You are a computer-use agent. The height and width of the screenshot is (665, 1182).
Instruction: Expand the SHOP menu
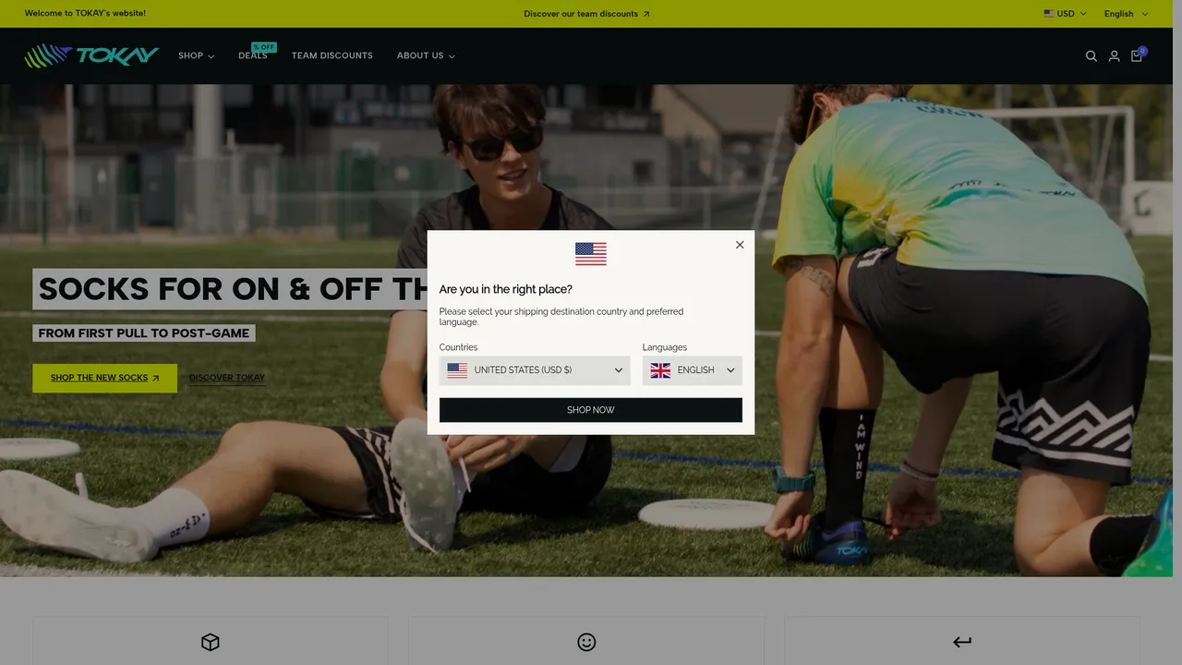[197, 55]
